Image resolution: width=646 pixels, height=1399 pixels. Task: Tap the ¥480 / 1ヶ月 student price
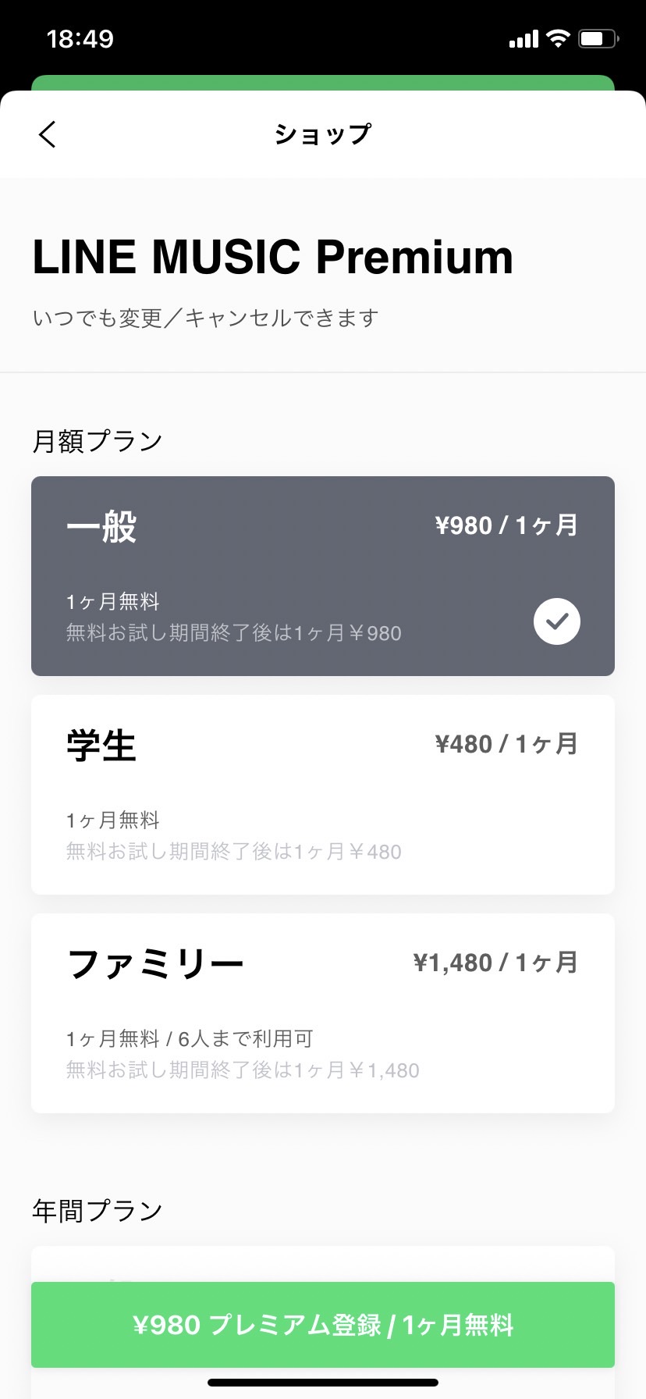click(506, 744)
